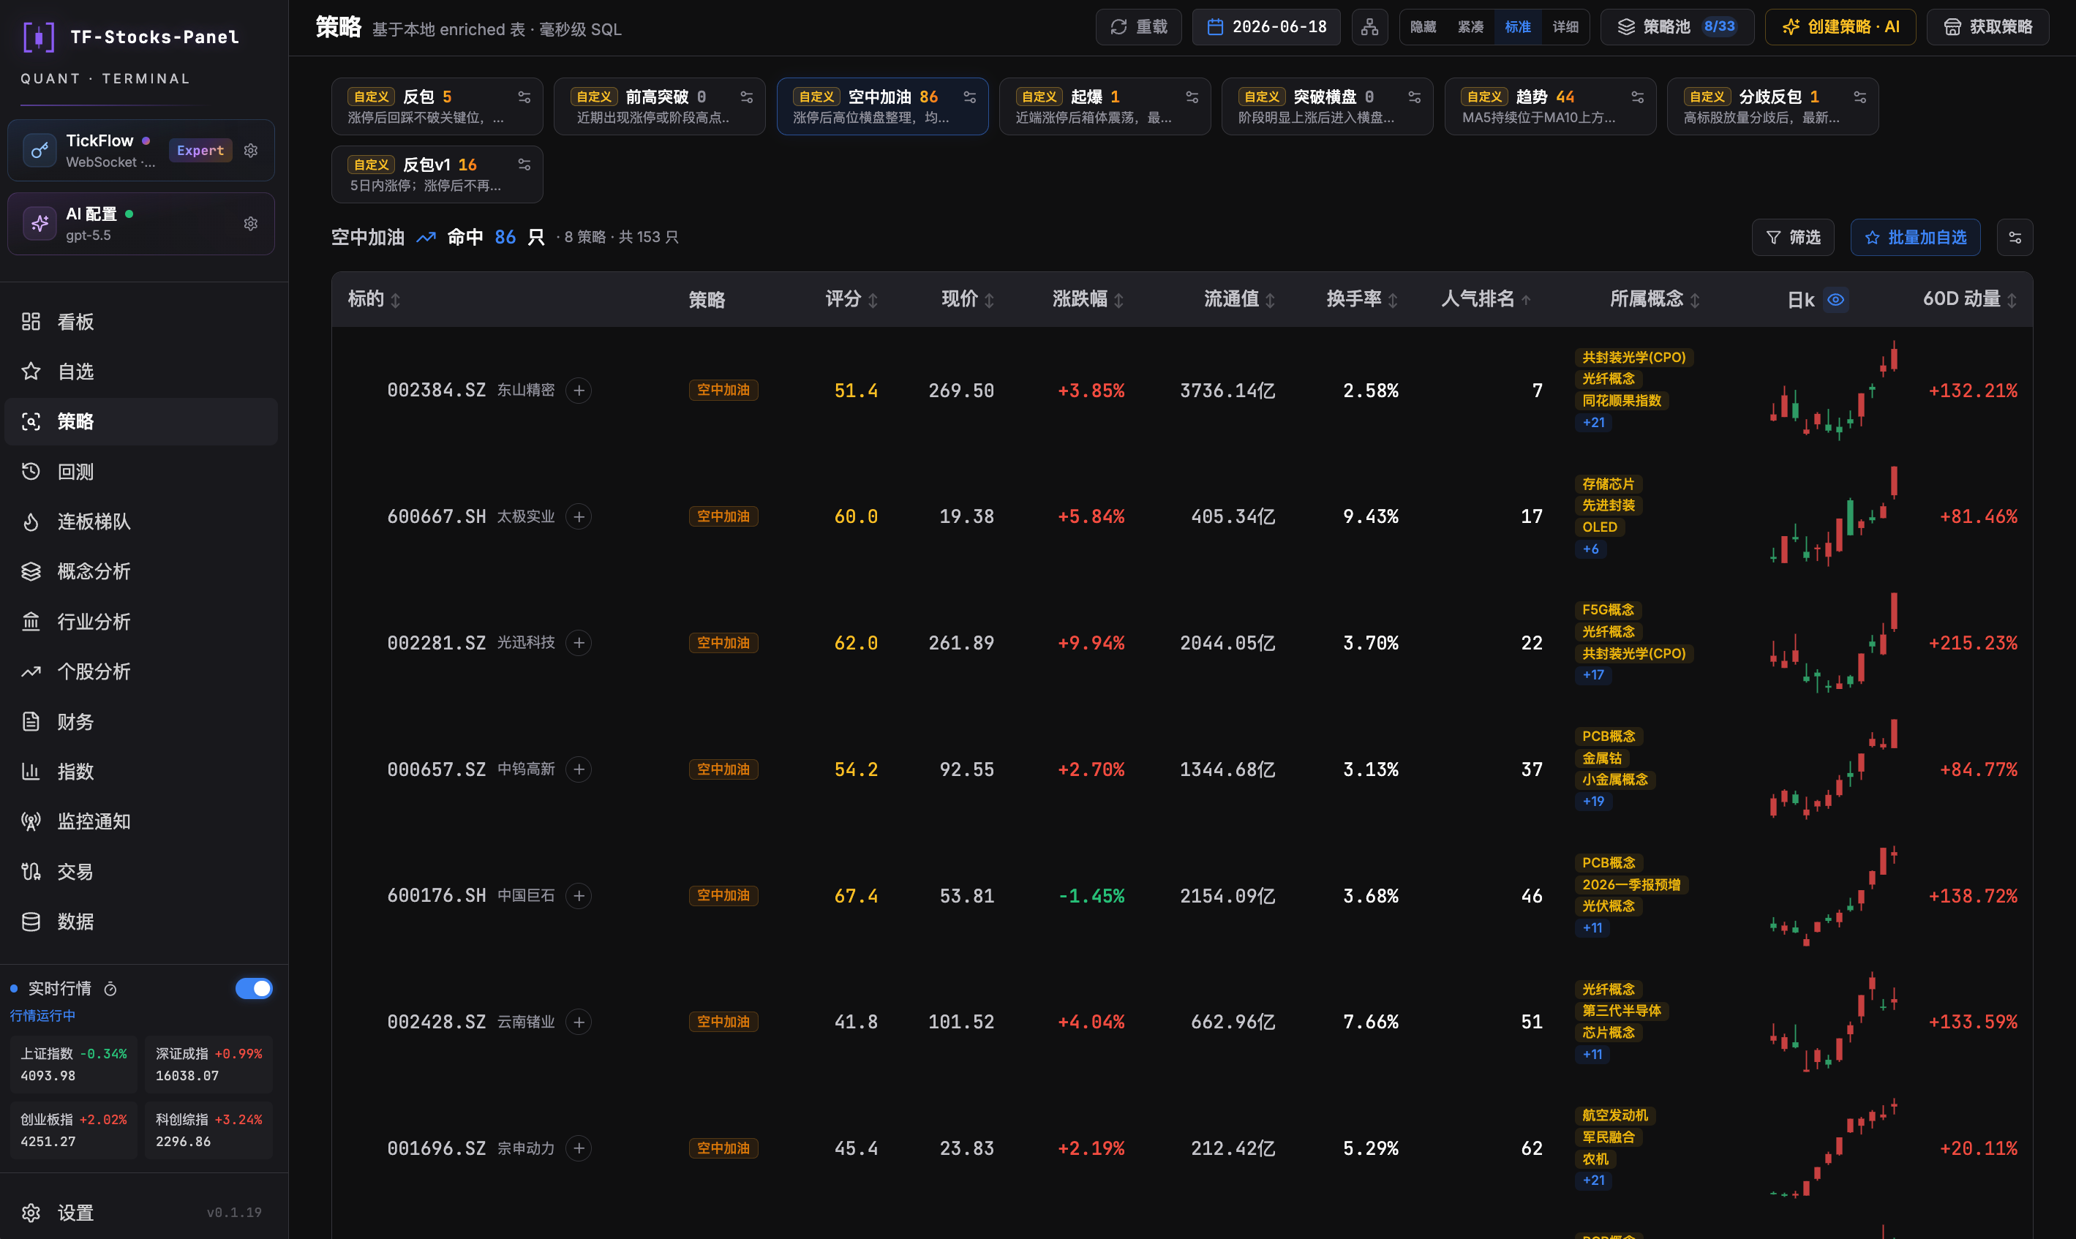Screen dimensions: 2076x1239
Task: Sort table by 评分 column
Action: tap(851, 300)
